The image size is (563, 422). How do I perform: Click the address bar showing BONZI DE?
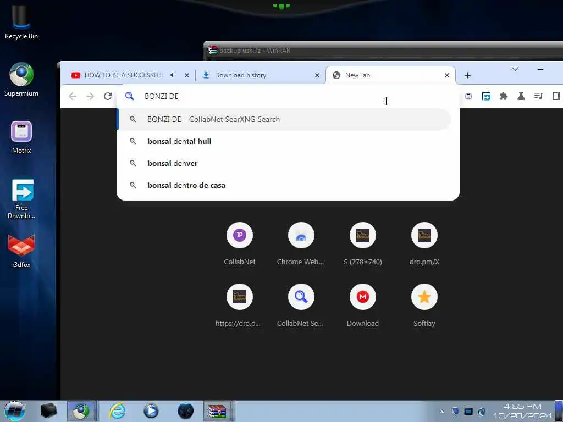287,96
